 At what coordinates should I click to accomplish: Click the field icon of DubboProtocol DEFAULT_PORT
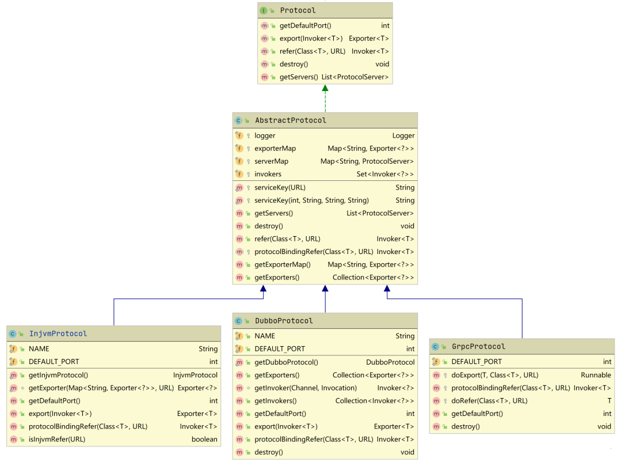[x=239, y=349]
